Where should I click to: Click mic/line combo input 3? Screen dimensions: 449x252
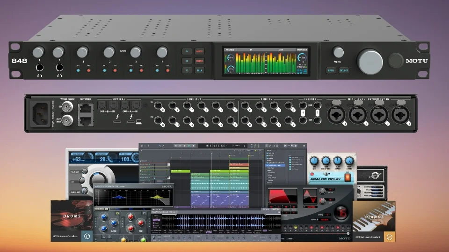tap(357, 115)
